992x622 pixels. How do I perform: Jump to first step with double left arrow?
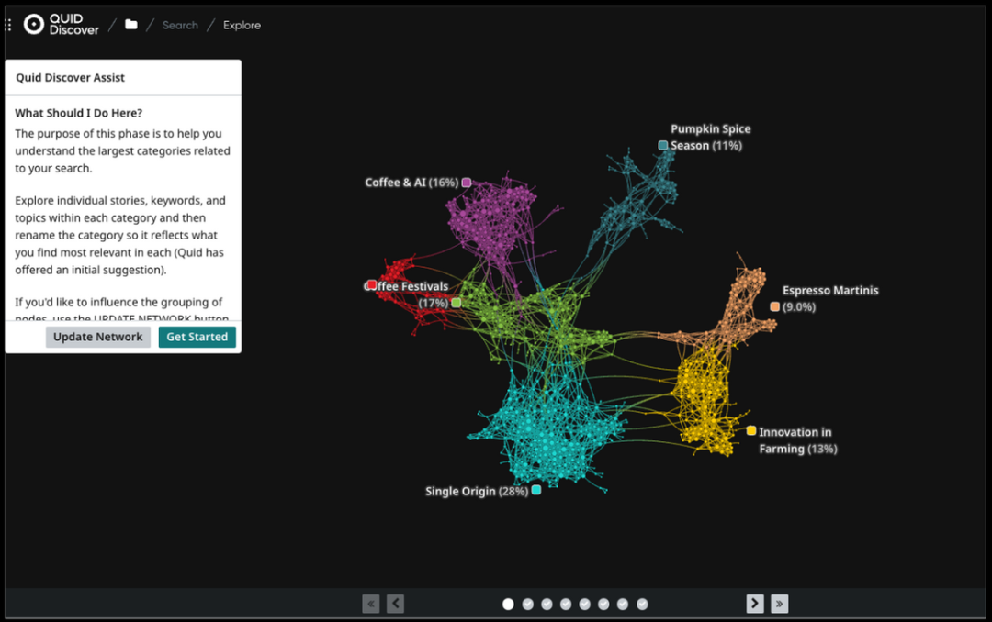pos(371,604)
